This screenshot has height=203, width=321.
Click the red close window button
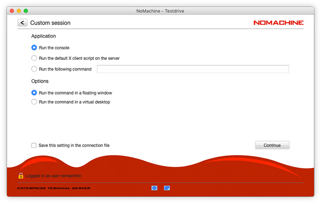(x=11, y=11)
